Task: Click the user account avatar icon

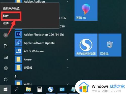Action: (6, 35)
